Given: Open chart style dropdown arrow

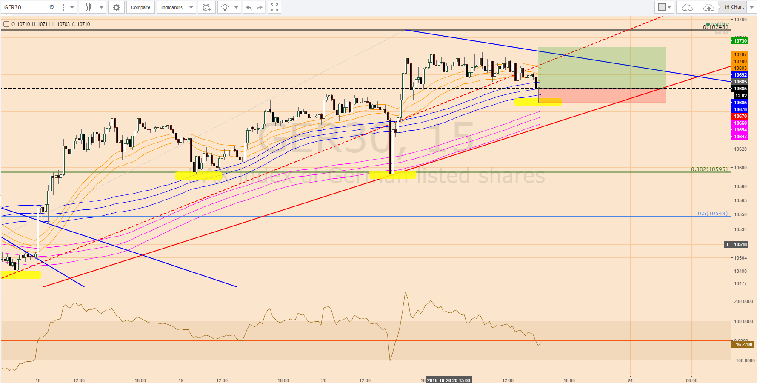Looking at the screenshot, I should coord(101,7).
